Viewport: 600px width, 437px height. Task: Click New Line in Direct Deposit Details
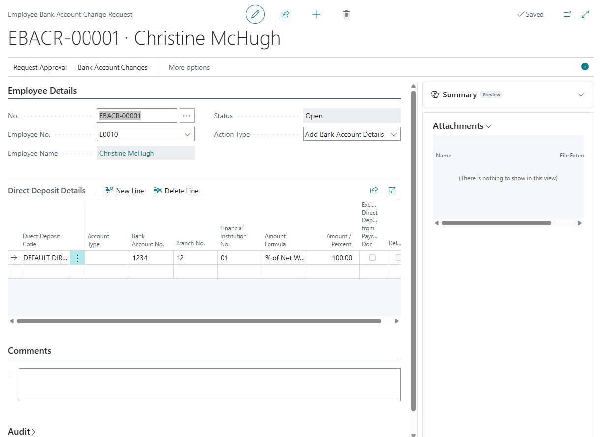tap(124, 191)
